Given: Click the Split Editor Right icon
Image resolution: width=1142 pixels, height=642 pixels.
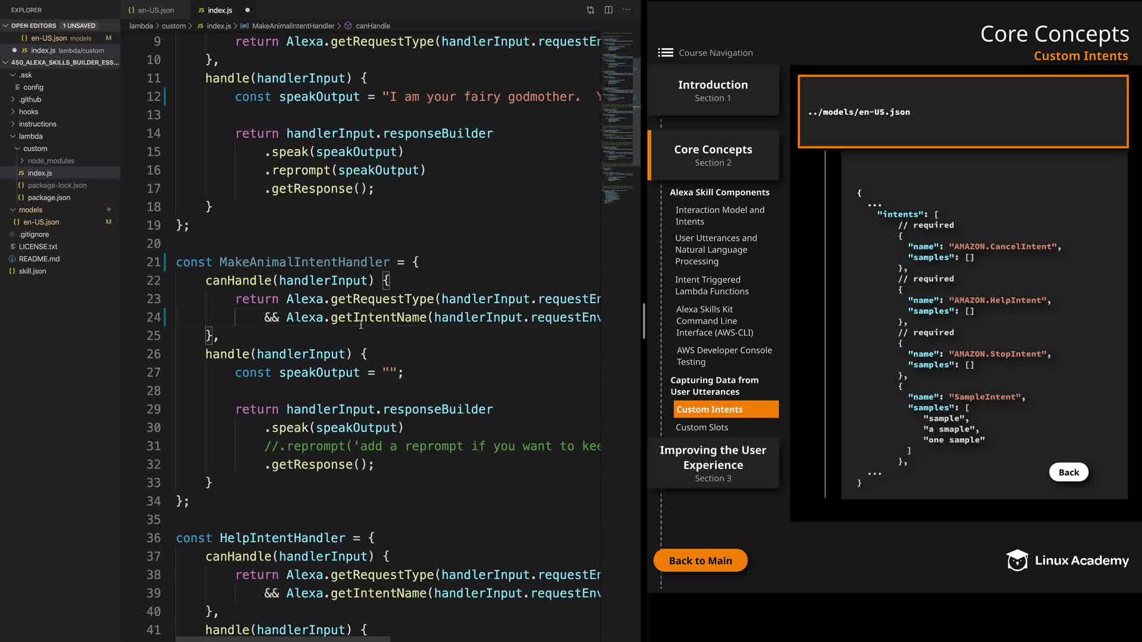Looking at the screenshot, I should (x=608, y=10).
